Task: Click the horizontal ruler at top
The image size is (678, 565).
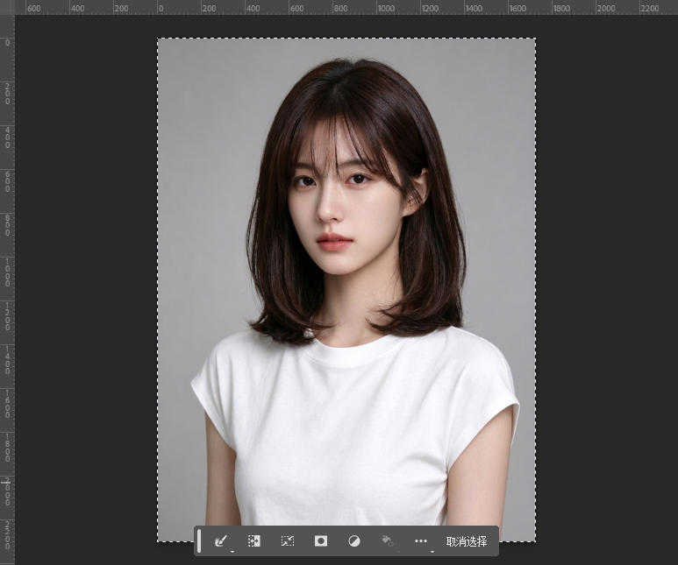Action: pos(346,7)
